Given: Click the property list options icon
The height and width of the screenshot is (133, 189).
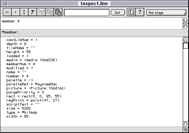Looking at the screenshot, I should coord(131,12).
